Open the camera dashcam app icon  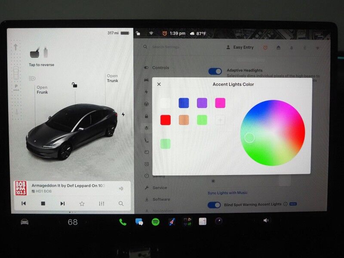218,221
